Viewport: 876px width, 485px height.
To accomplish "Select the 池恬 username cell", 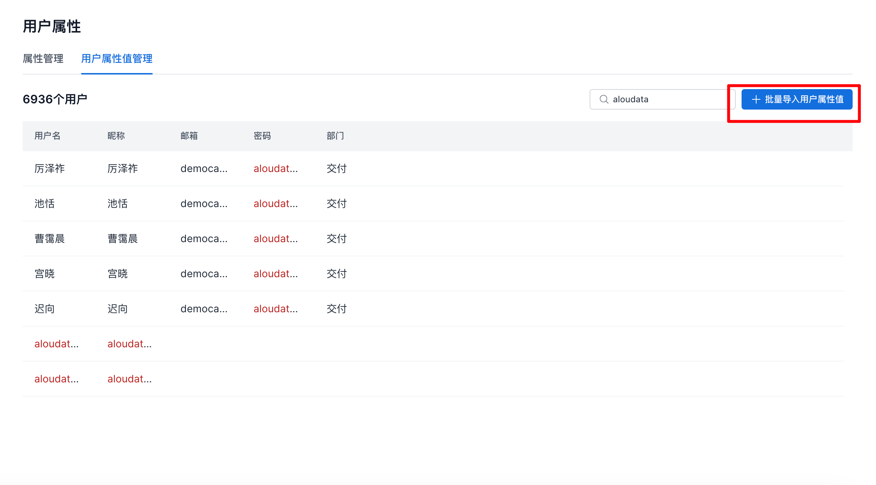I will point(45,203).
